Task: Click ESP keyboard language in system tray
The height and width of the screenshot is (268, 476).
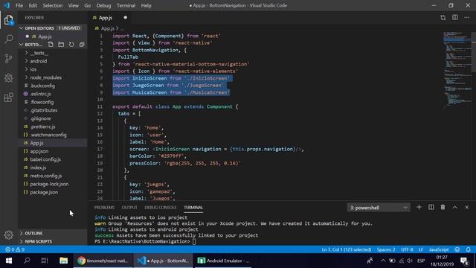Action: 421,261
